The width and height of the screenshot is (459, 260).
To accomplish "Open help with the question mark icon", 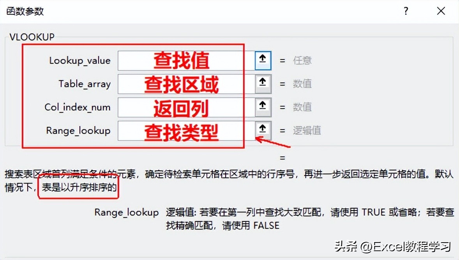I will tap(406, 11).
